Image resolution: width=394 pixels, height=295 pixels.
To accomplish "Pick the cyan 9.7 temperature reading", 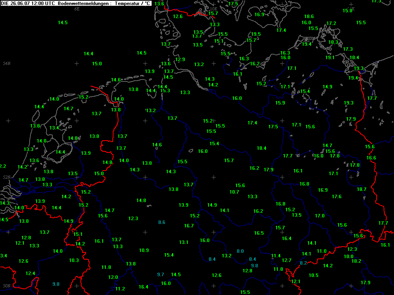I will coord(160,274).
